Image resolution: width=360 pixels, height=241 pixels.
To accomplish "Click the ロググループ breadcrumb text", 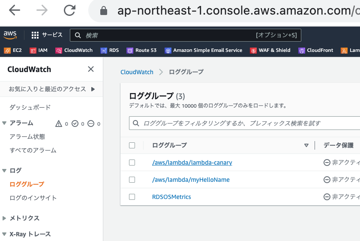I will [x=186, y=72].
